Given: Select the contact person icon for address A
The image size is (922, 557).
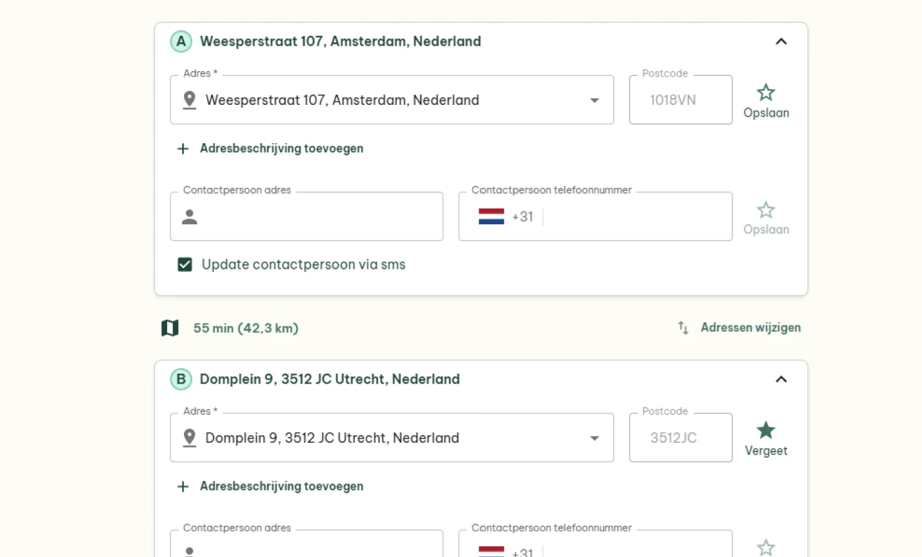Looking at the screenshot, I should [189, 216].
